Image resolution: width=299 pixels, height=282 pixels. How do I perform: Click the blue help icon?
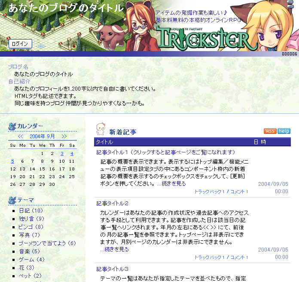(284, 131)
